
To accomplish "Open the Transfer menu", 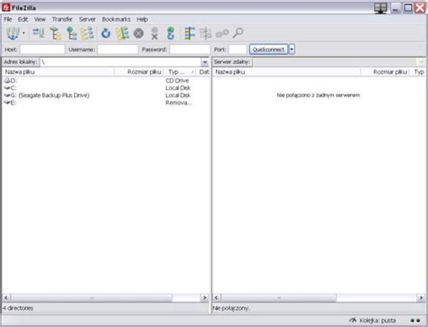I will pyautogui.click(x=62, y=20).
